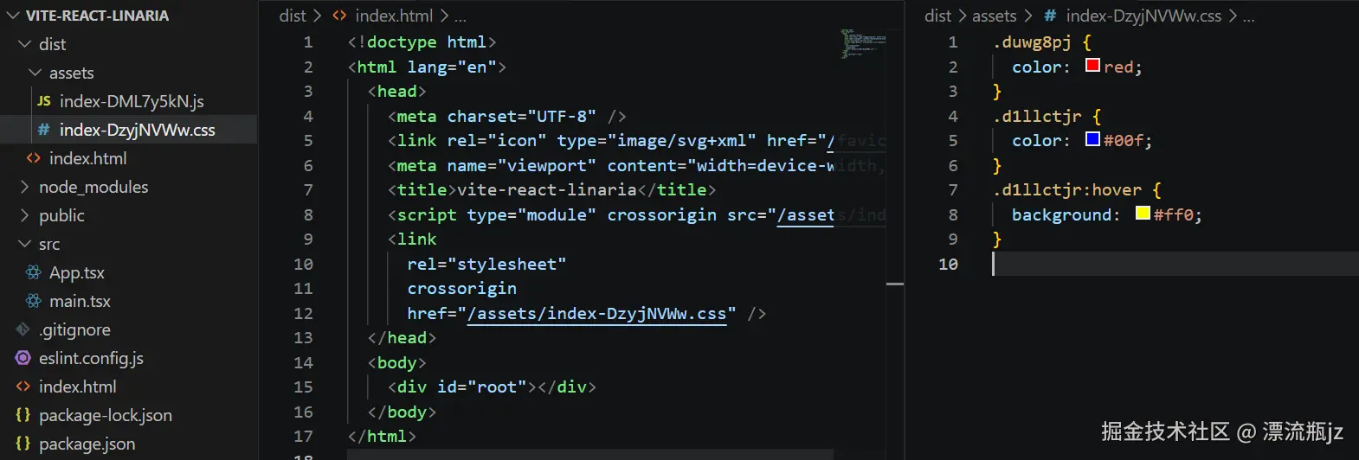Click the yellow #ff0 color swatch

tap(1143, 214)
